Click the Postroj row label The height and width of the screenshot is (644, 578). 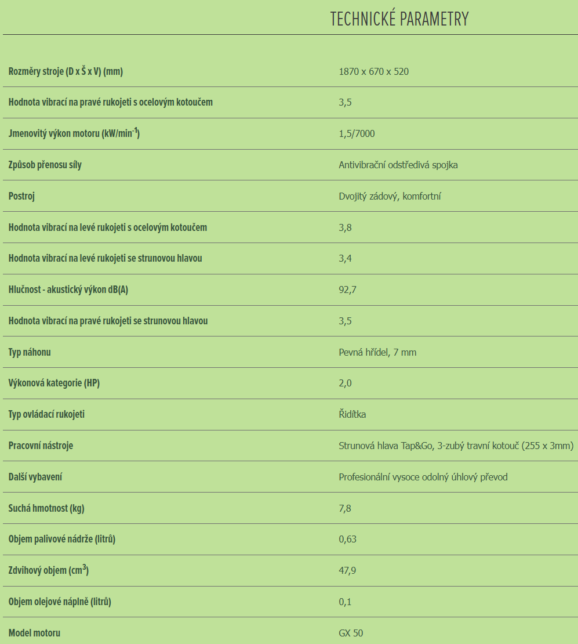coord(21,196)
